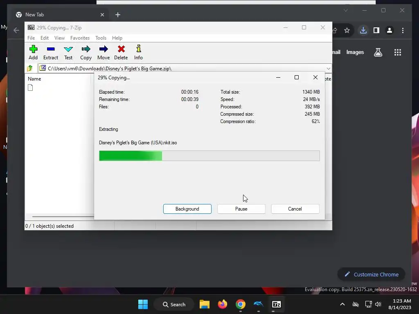The height and width of the screenshot is (314, 419).
Task: Click the Search Labs flask icon
Action: [378, 52]
